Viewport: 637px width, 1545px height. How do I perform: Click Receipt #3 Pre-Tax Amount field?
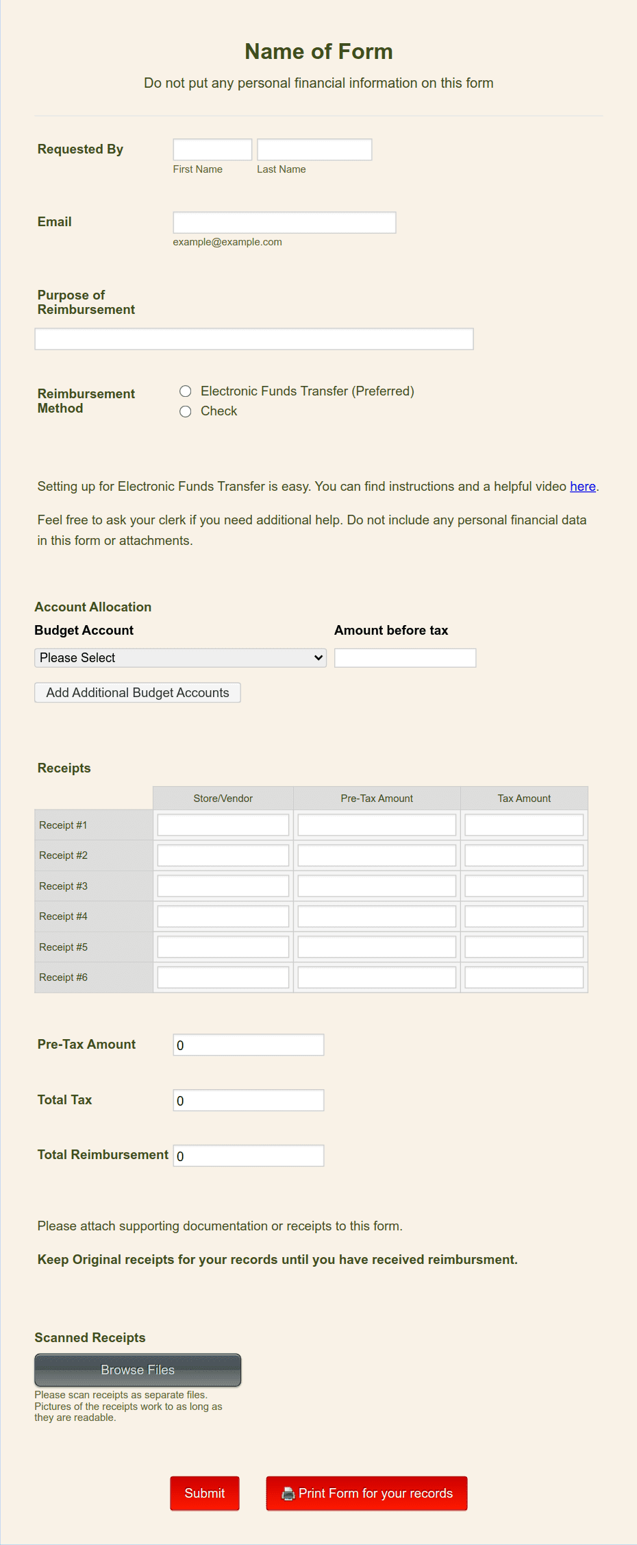376,885
